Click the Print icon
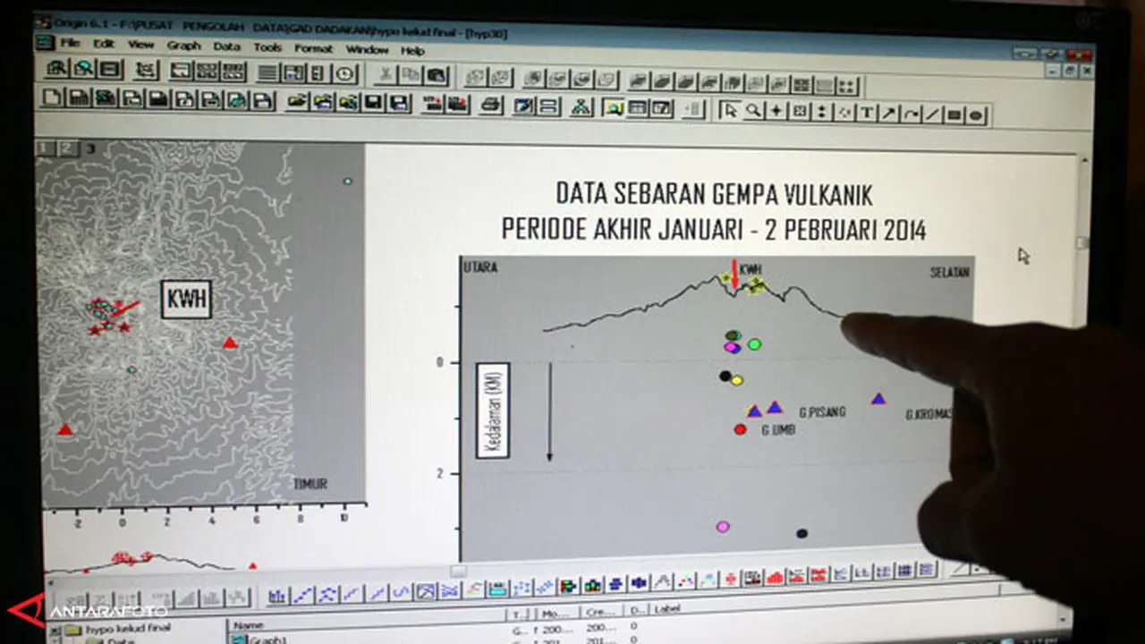 click(x=491, y=106)
